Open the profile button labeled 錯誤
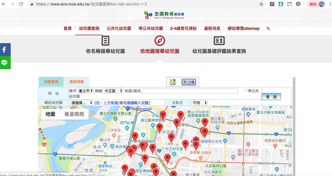This screenshot has width=332, height=176. [x=316, y=4]
